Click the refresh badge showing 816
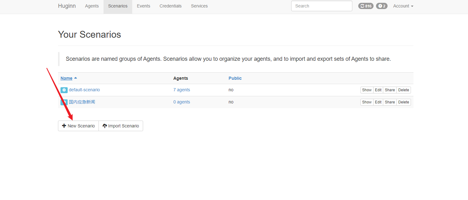 tap(366, 6)
